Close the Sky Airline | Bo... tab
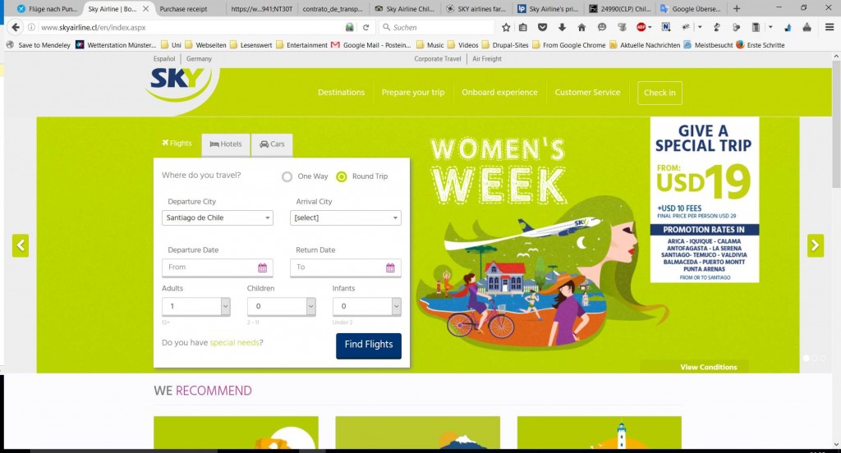 pyautogui.click(x=145, y=8)
